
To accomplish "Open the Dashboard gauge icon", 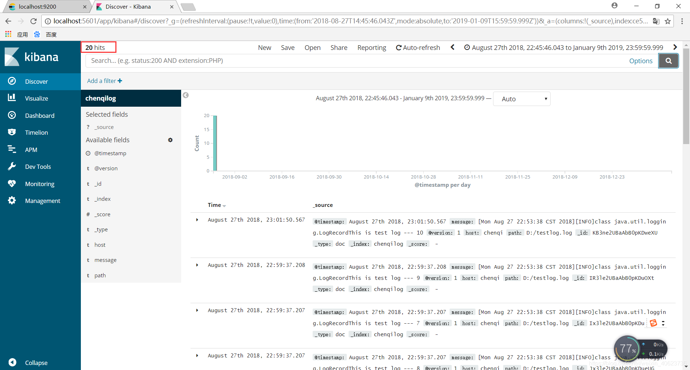I will click(x=12, y=115).
